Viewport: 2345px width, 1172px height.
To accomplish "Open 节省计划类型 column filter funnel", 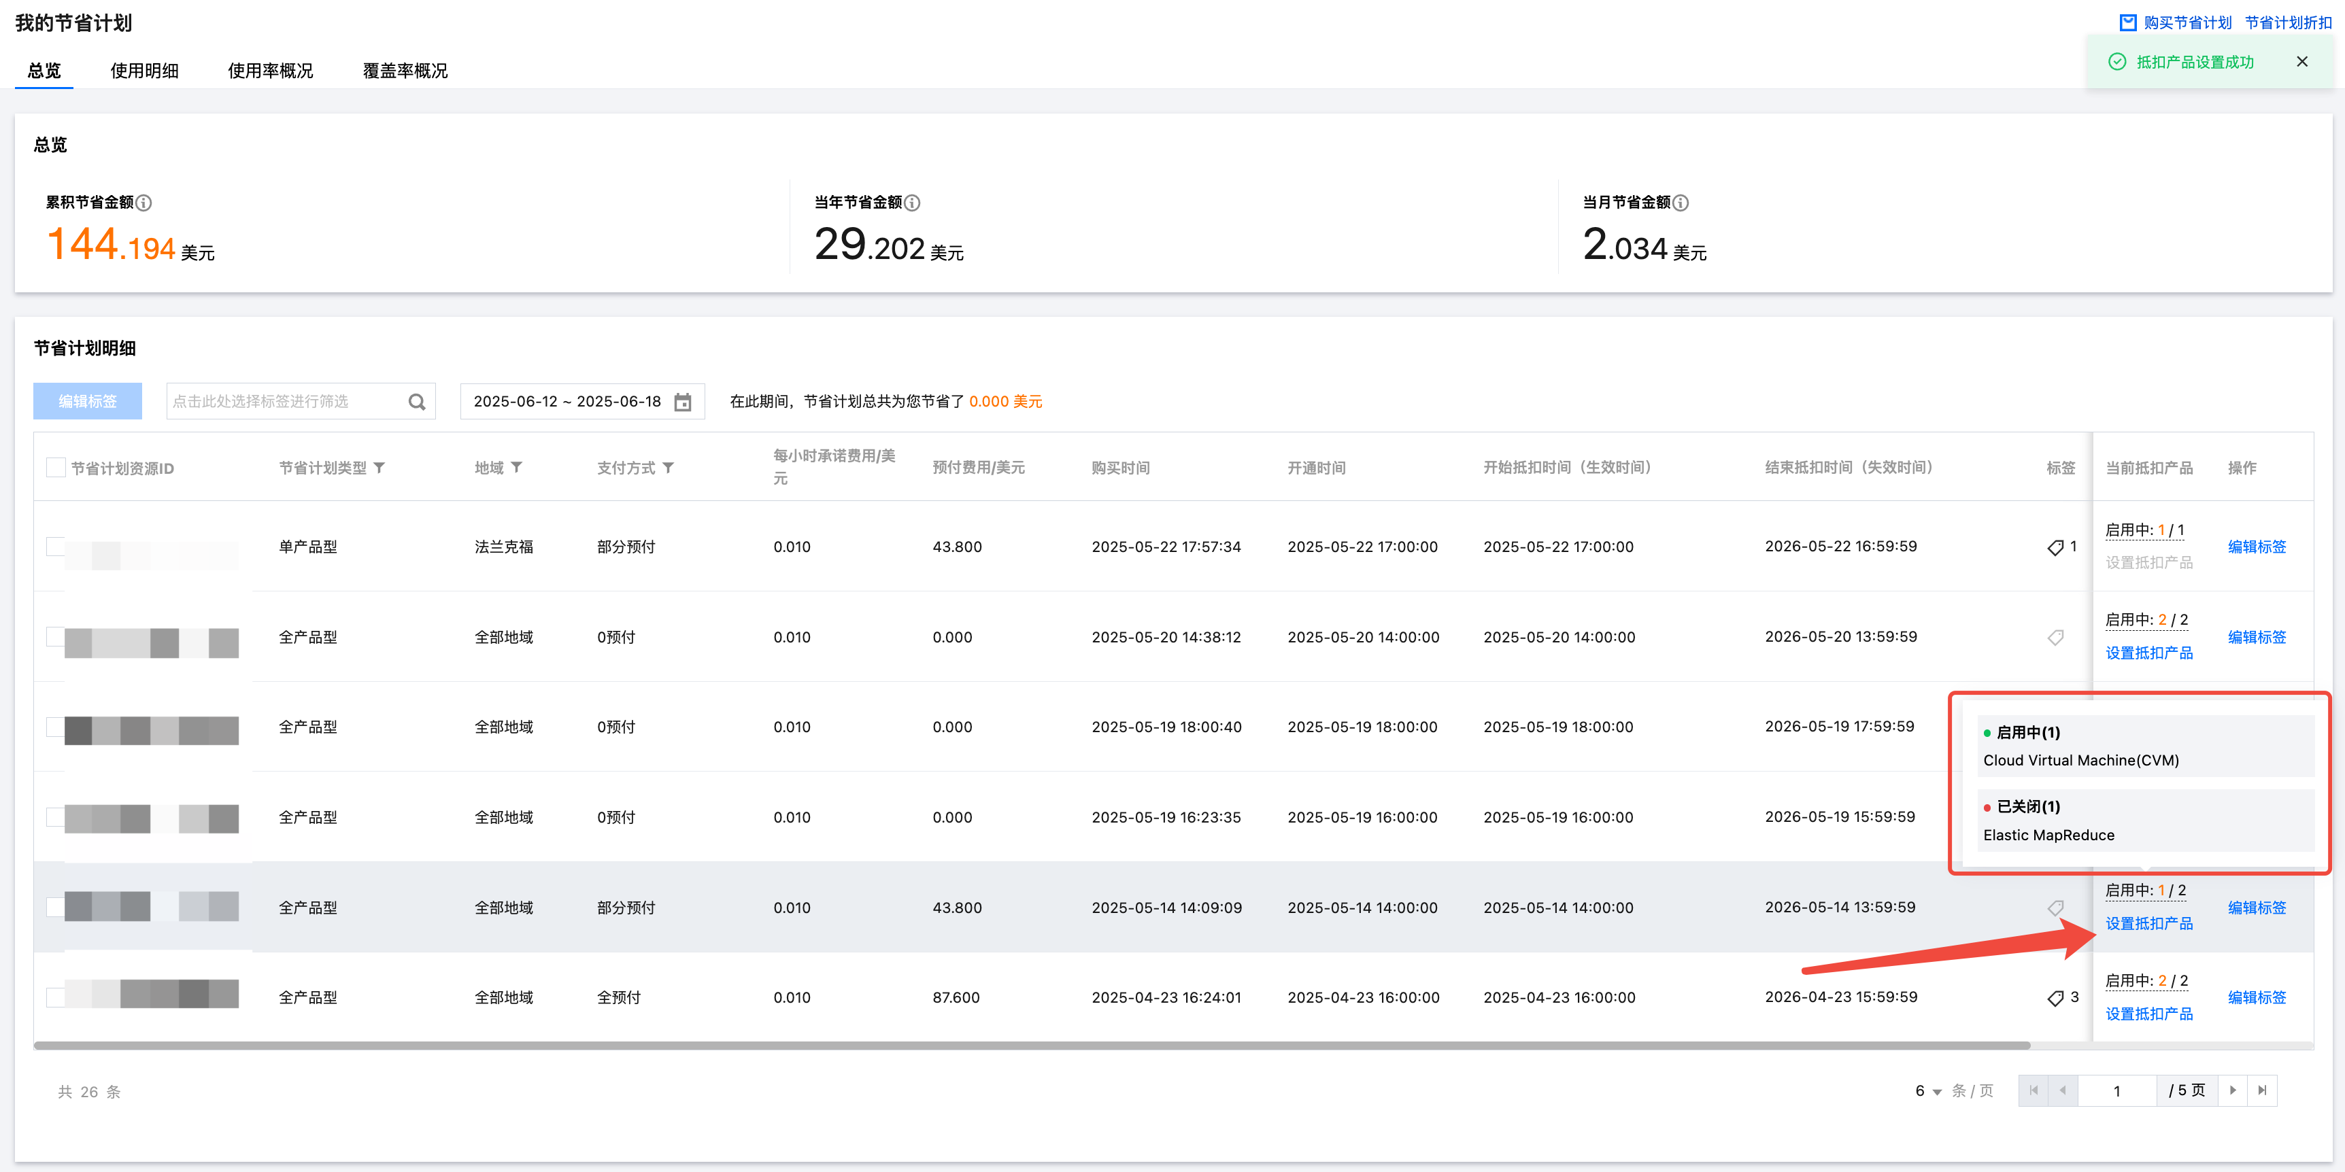I will [x=379, y=468].
